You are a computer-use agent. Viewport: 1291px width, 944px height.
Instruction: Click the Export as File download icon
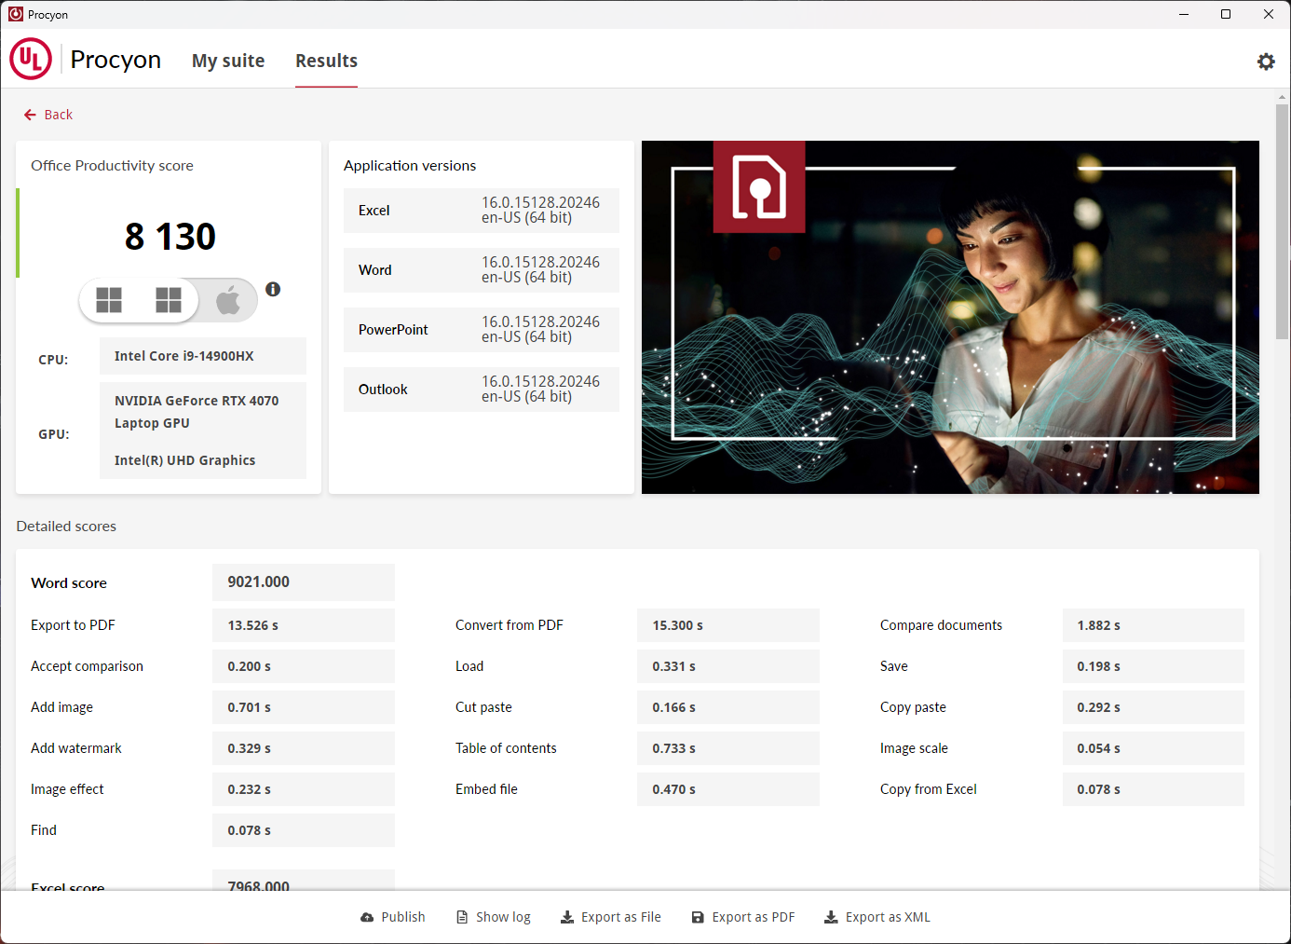(x=567, y=917)
